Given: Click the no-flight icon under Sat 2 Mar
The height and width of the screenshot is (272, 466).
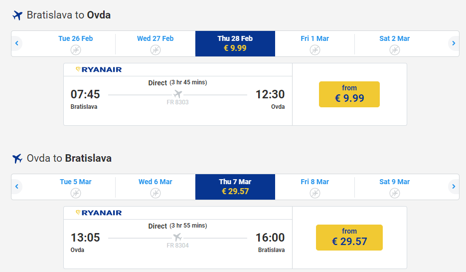Looking at the screenshot, I should coord(394,49).
